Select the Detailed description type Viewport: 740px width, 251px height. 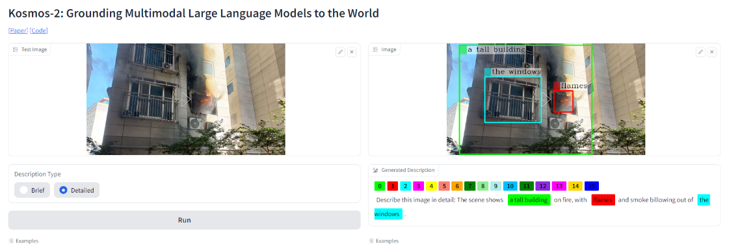[77, 190]
